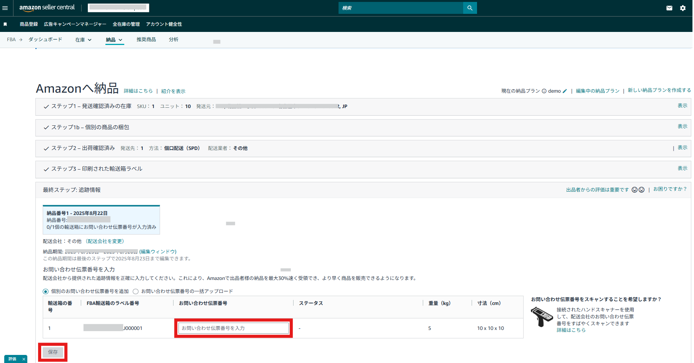This screenshot has width=694, height=363.
Task: Click the pencil icon beside demo
Action: 565,91
